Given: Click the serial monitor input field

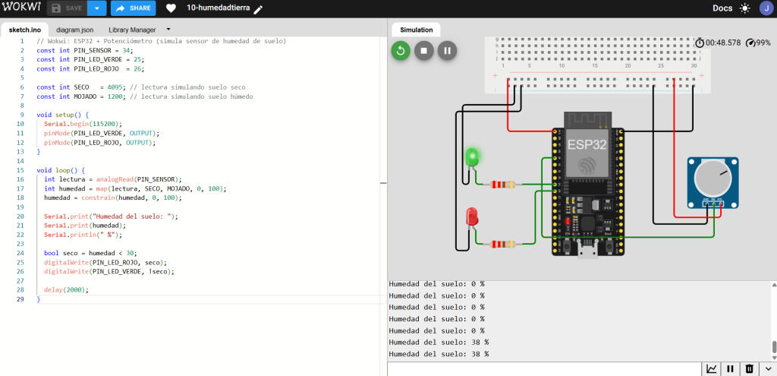Looking at the screenshot, I should [x=544, y=369].
